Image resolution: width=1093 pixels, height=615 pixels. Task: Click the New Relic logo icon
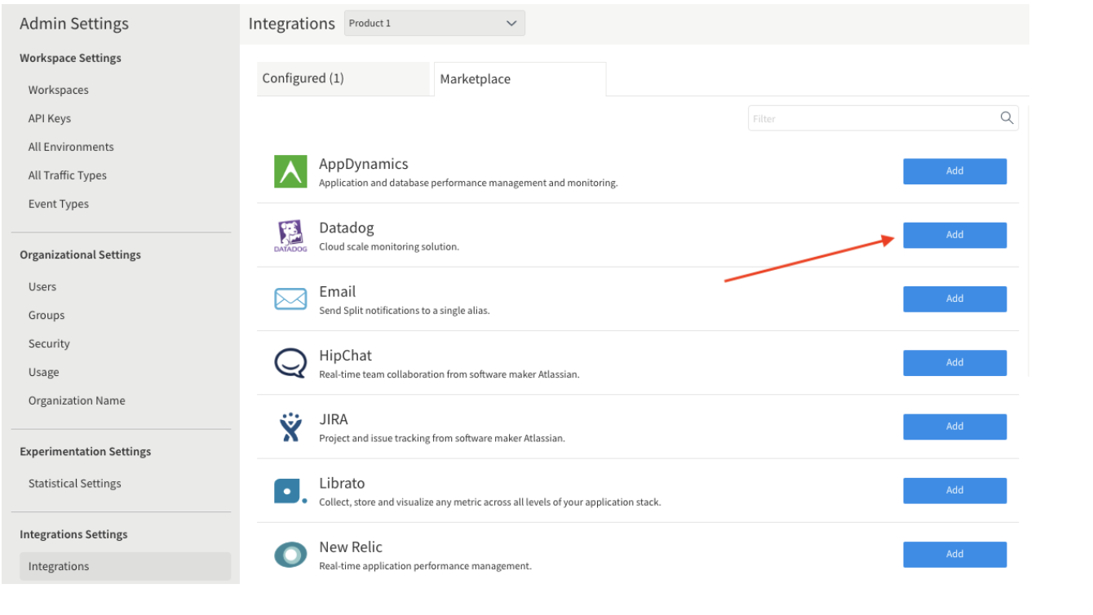(290, 555)
